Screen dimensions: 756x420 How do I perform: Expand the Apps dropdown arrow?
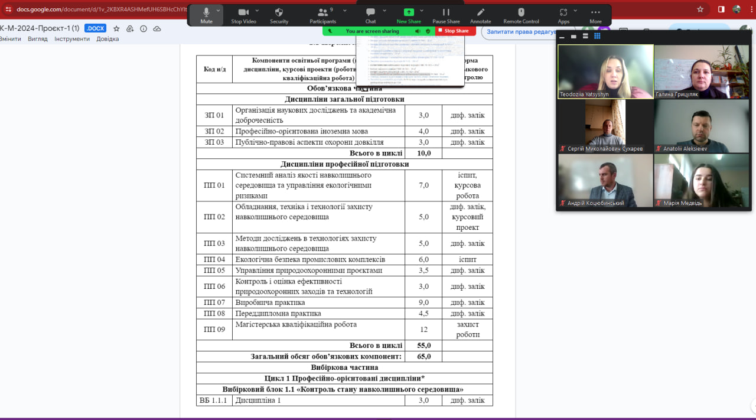(x=576, y=11)
